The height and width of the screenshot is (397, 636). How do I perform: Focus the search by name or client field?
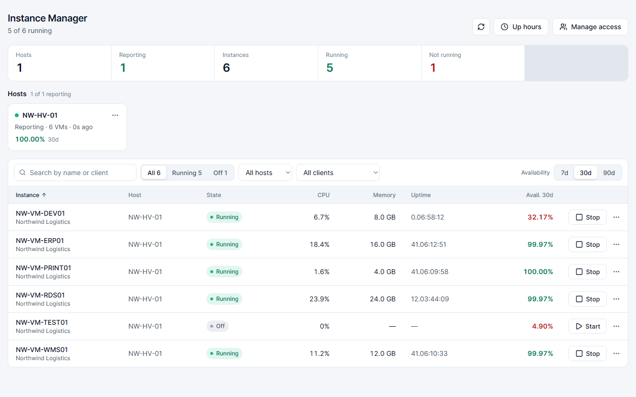point(75,173)
